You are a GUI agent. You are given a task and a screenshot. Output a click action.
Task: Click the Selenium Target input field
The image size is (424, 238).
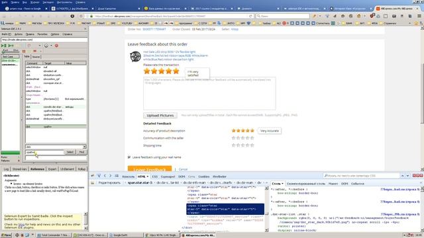[44, 152]
